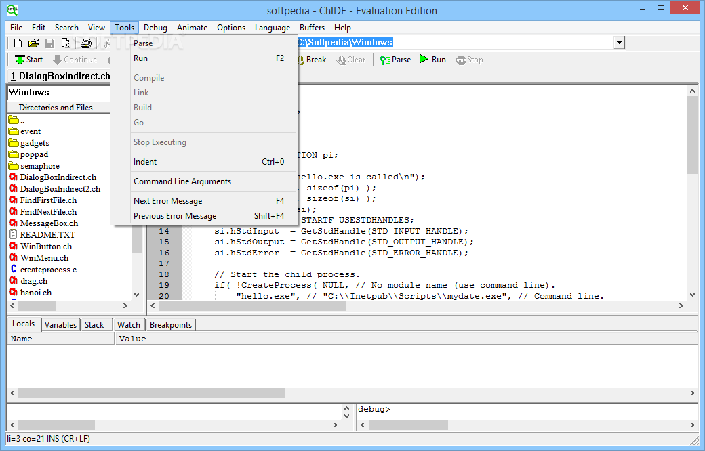This screenshot has height=451, width=705.
Task: Select MessageBox.ch file
Action: point(43,223)
